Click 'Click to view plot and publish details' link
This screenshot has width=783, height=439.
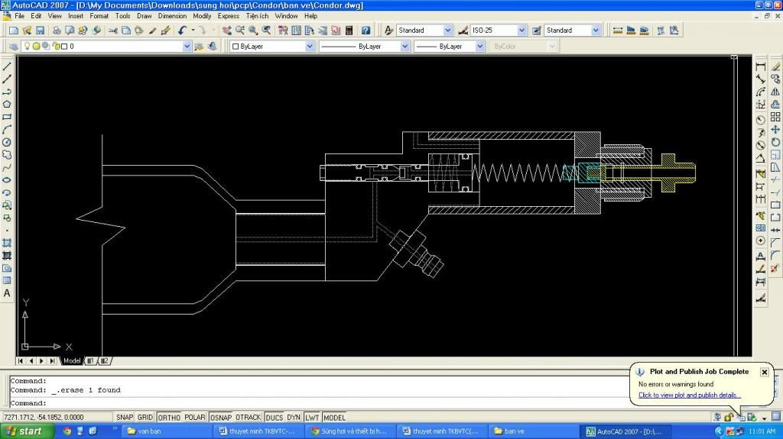click(687, 395)
